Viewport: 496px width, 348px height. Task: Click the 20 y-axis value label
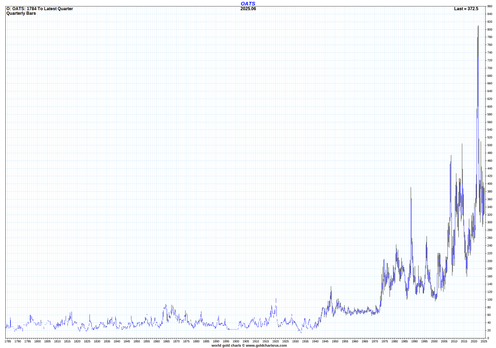point(489,330)
